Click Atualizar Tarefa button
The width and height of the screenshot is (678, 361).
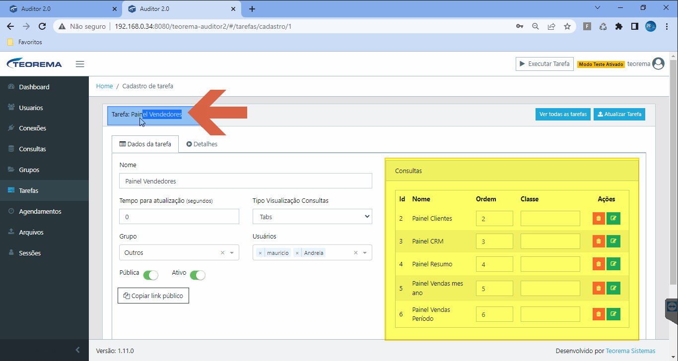(x=619, y=114)
